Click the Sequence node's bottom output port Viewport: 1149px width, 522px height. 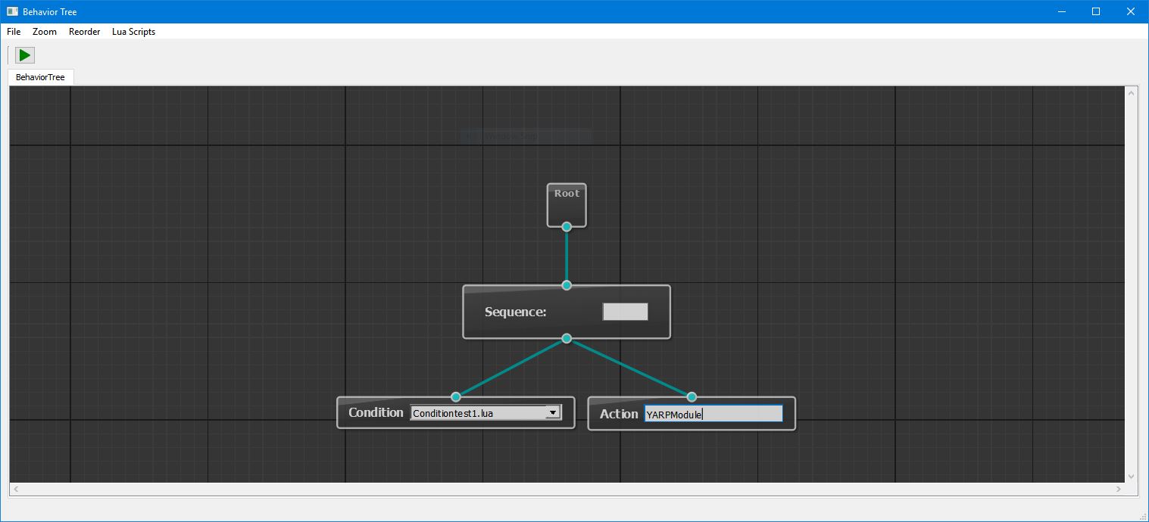tap(567, 338)
